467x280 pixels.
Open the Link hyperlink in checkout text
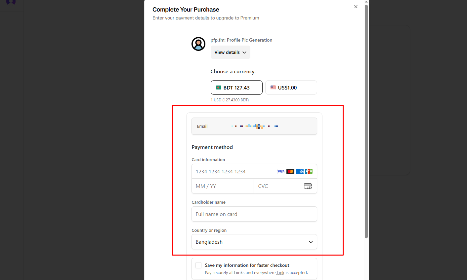[280, 273]
